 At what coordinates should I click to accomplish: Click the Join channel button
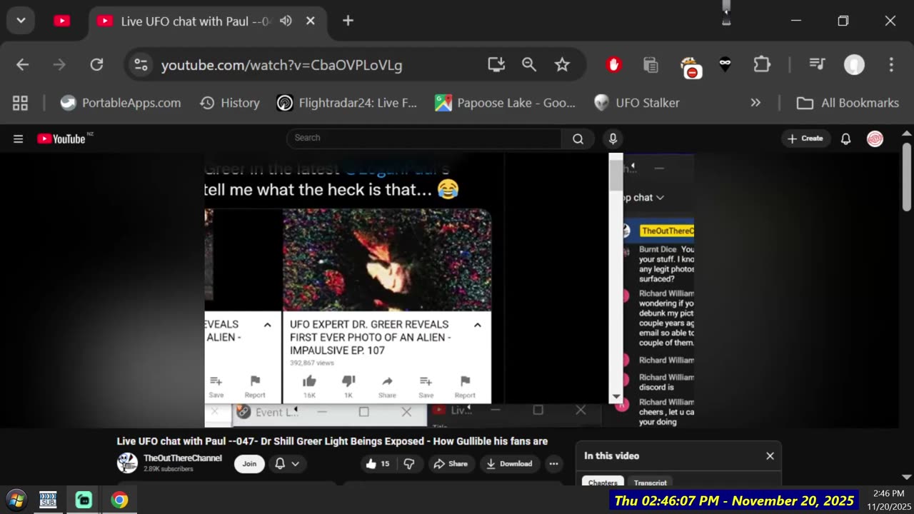click(249, 463)
